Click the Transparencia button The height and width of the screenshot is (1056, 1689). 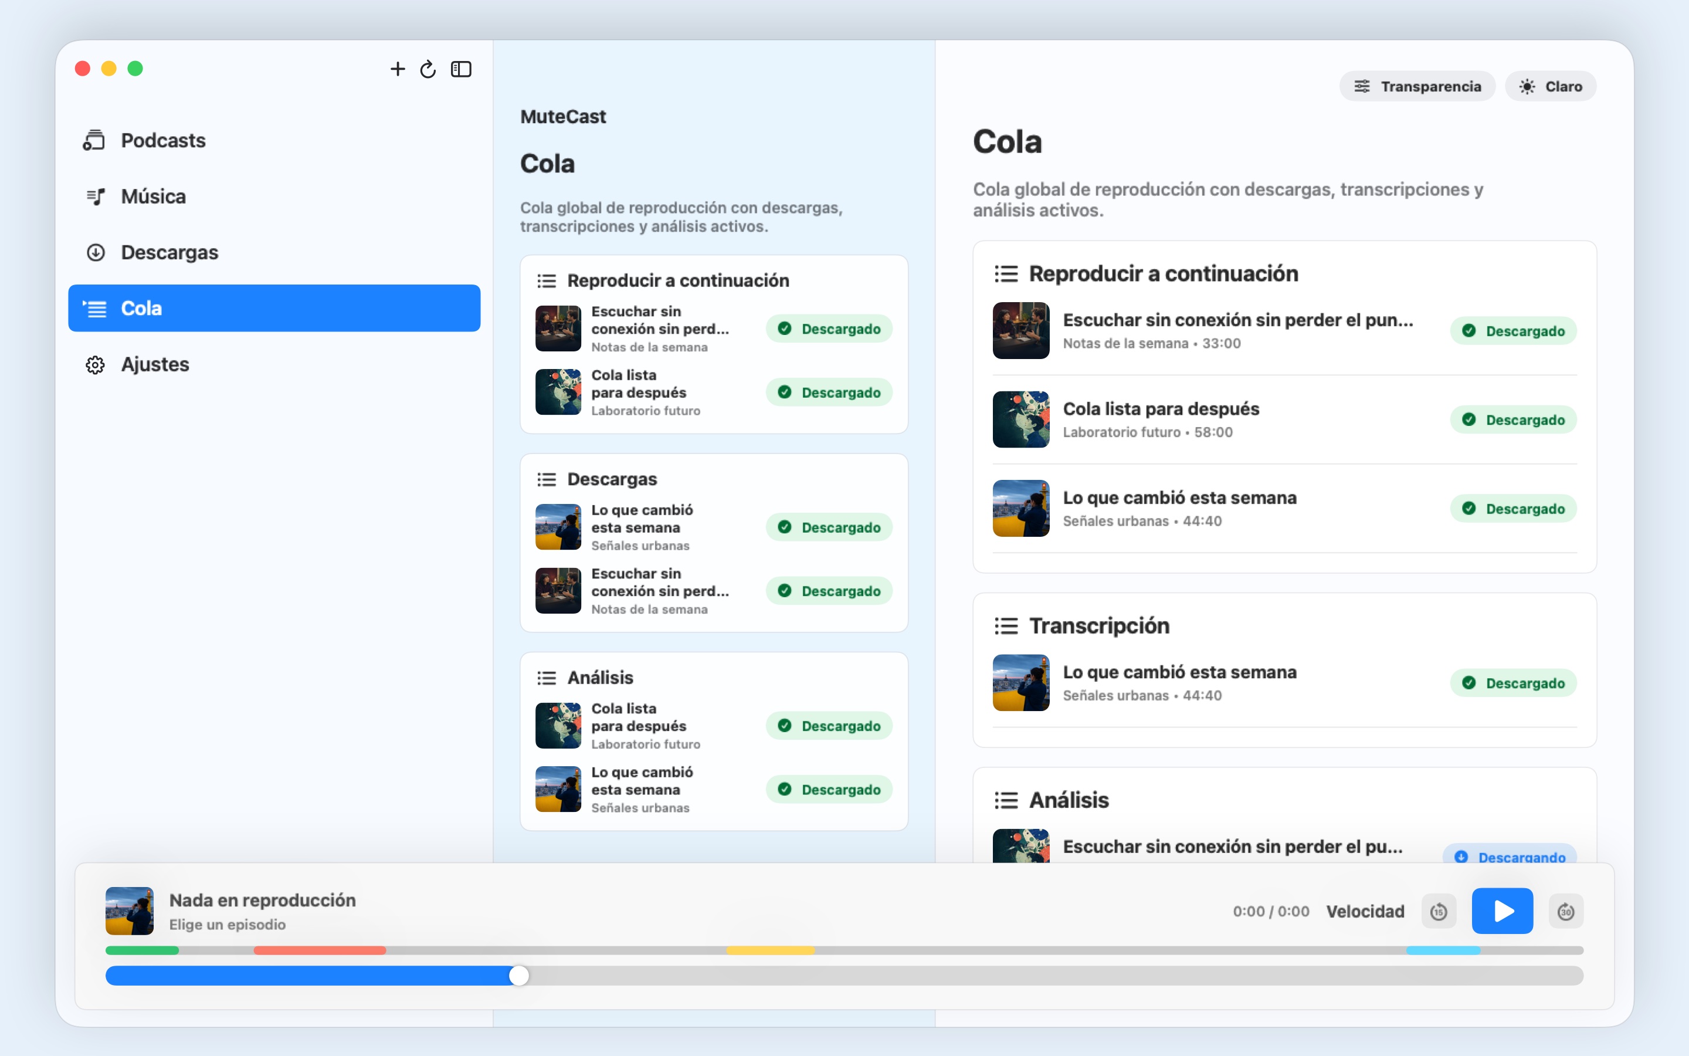coord(1417,86)
